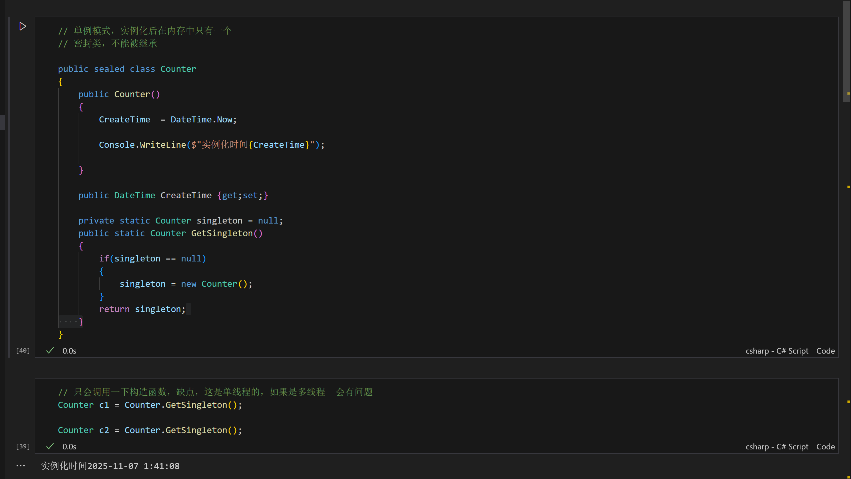This screenshot has width=851, height=479.
Task: Click the vertical scrollbar thumb
Action: (x=846, y=50)
